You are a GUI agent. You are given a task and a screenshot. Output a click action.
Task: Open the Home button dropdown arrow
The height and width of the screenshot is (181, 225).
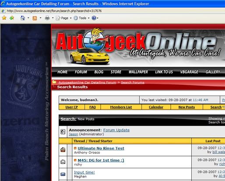point(28,18)
